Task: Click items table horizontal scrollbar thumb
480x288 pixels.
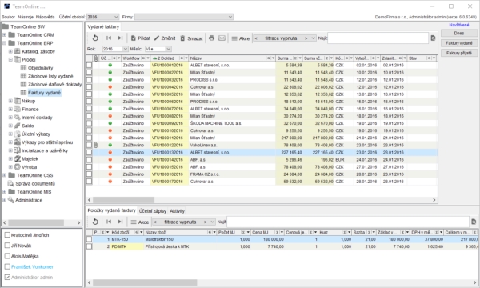Action: pyautogui.click(x=145, y=282)
